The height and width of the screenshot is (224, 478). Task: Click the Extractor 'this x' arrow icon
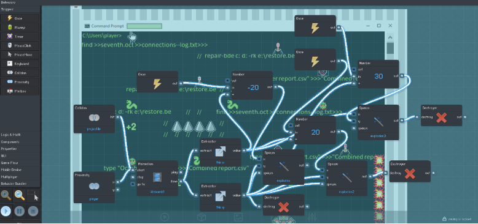pyautogui.click(x=220, y=151)
